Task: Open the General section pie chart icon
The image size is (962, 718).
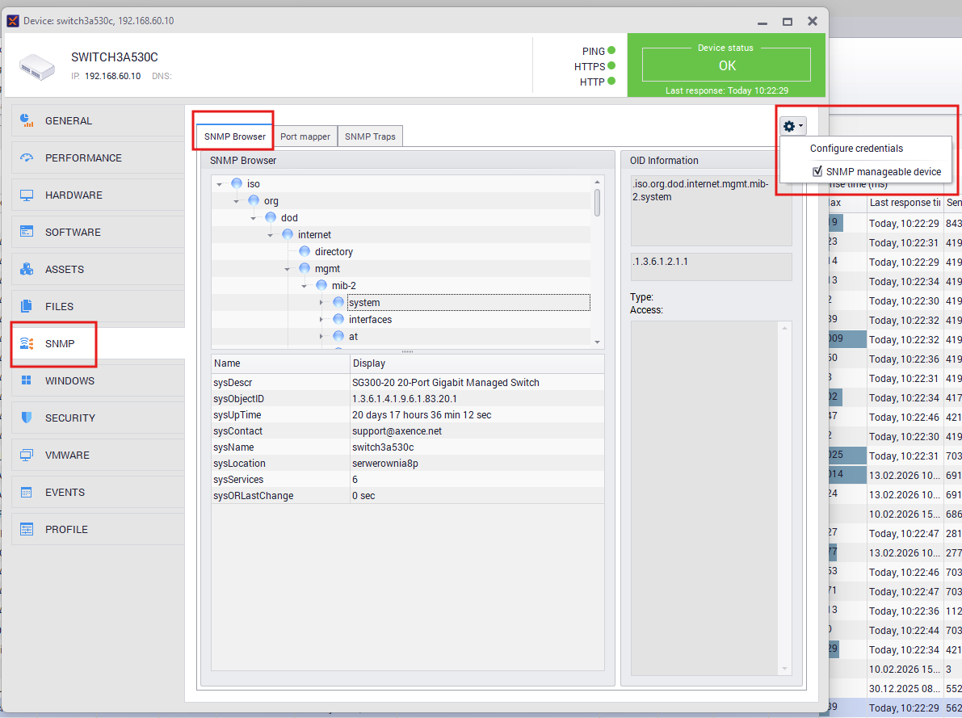Action: tap(27, 120)
